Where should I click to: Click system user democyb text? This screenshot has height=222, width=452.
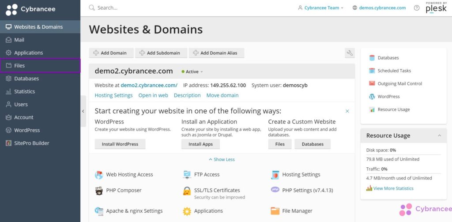pos(295,85)
